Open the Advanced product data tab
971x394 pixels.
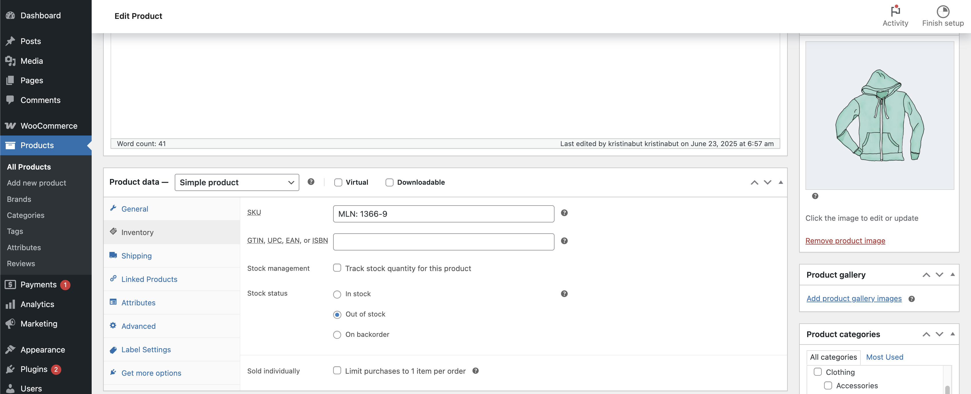(x=172, y=326)
